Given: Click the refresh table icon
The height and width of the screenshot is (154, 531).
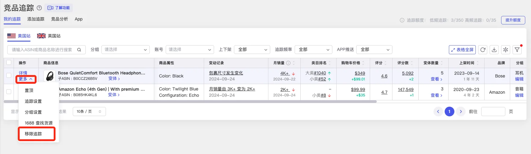Looking at the screenshot, I should click(483, 50).
